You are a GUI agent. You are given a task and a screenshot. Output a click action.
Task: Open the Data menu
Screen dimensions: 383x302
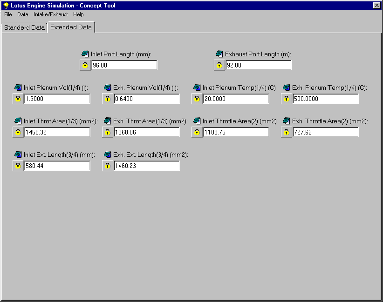[x=23, y=14]
